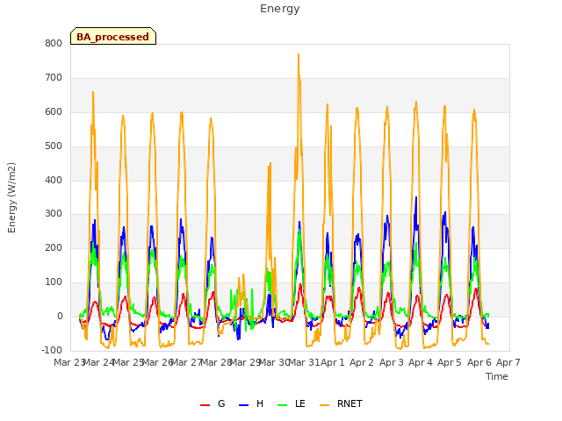Click the 600 y-axis tick label

pyautogui.click(x=54, y=111)
